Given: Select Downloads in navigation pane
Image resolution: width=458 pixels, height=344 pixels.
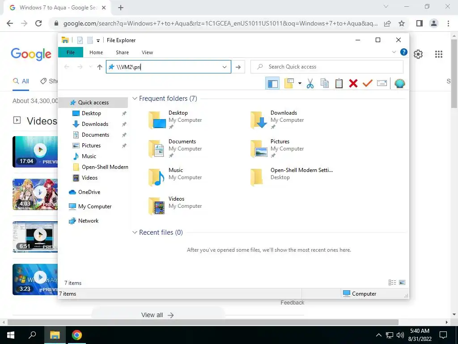Looking at the screenshot, I should tap(95, 124).
